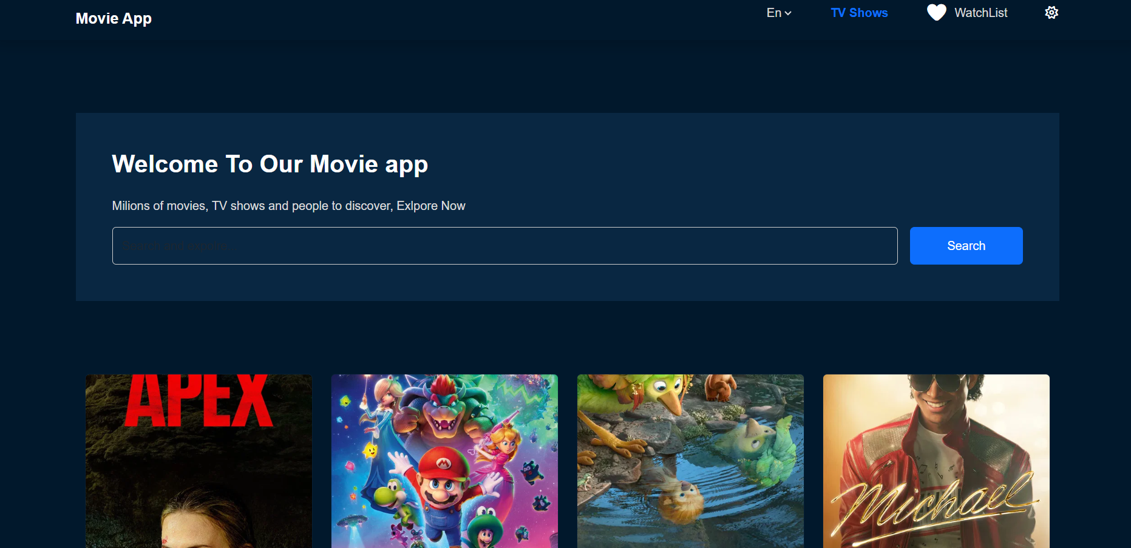Click the 'Welcome To Our Movie app' heading
Viewport: 1131px width, 548px height.
[270, 164]
